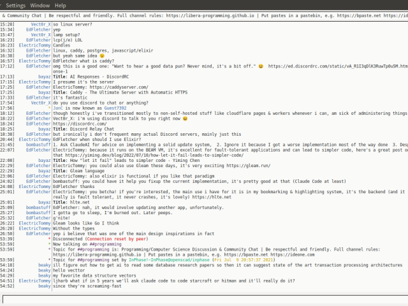408x306 pixels.
Task: Click message 'Without the types'
Action: pyautogui.click(x=74, y=228)
